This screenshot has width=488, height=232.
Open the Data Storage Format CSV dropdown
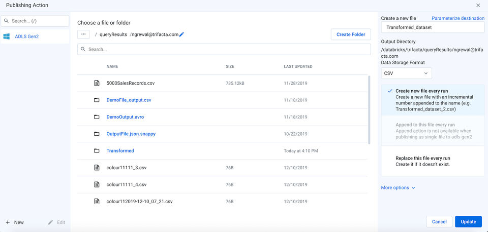click(x=406, y=73)
